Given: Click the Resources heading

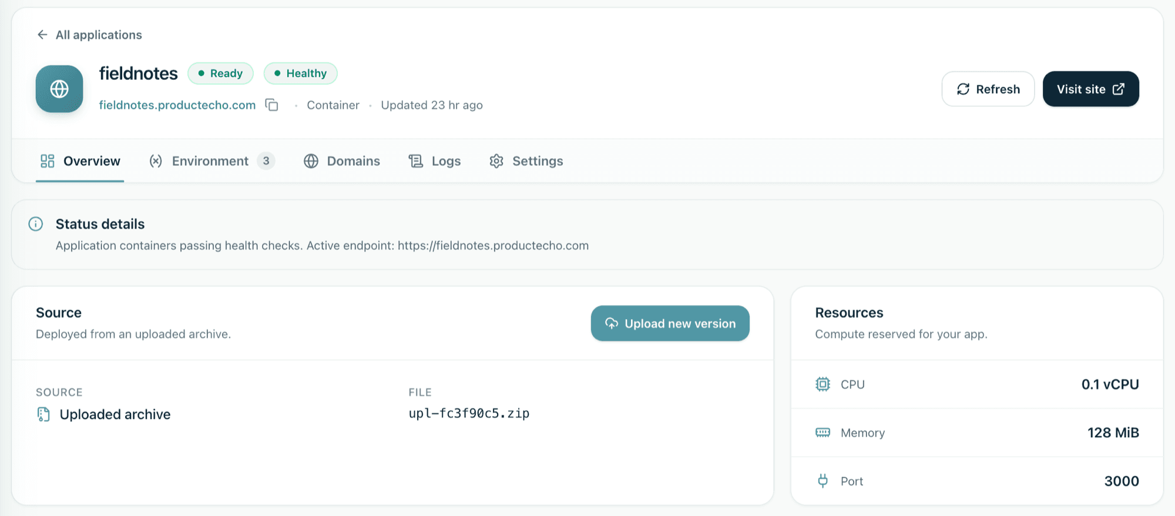Looking at the screenshot, I should coord(849,313).
